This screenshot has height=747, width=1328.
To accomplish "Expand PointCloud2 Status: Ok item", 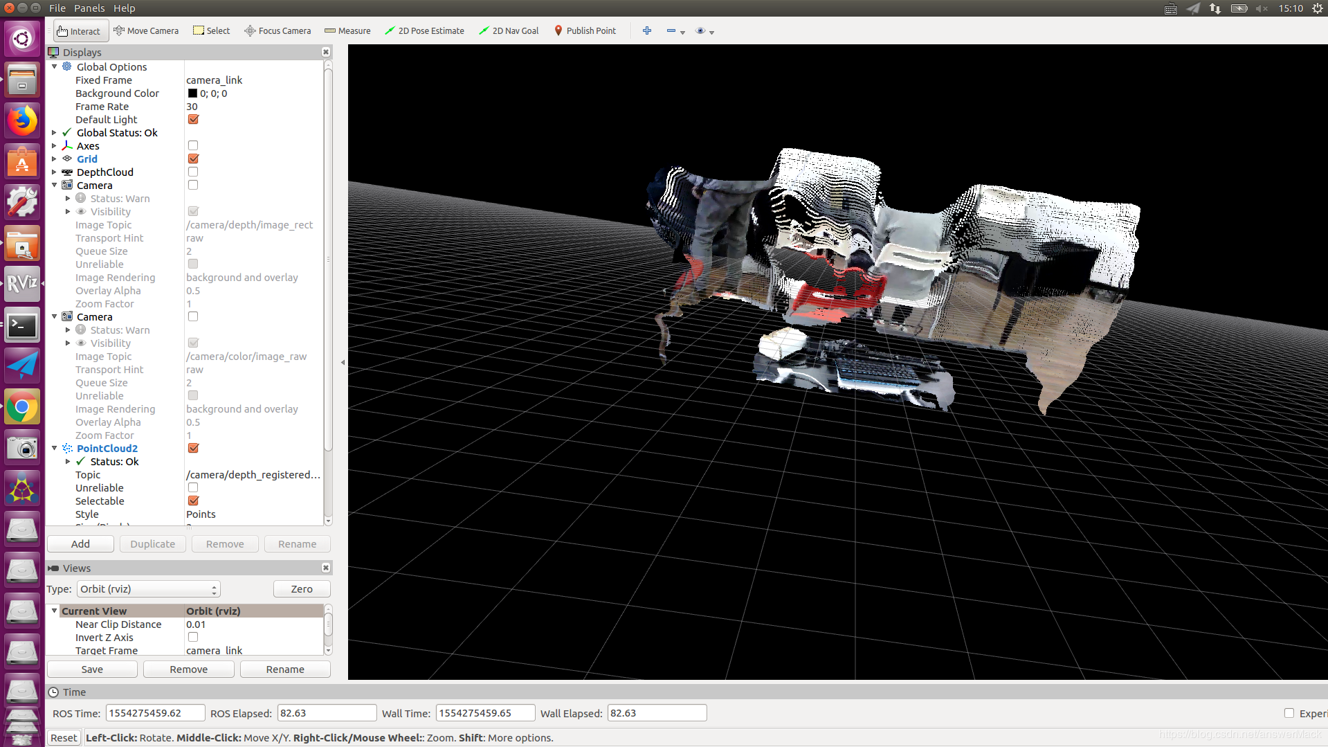I will [68, 462].
